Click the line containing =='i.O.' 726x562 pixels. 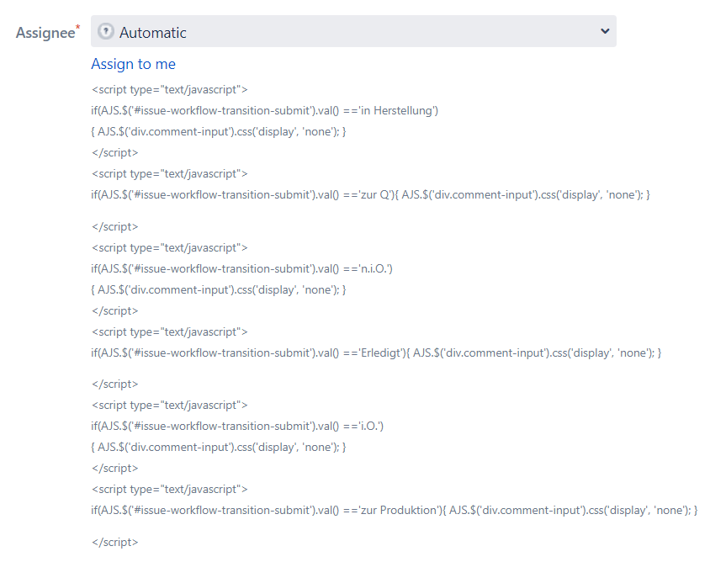[237, 427]
